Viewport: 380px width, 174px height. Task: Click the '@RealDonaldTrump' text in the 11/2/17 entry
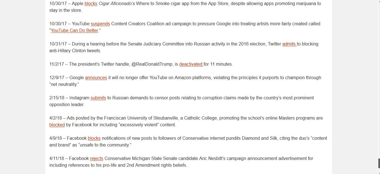152,64
